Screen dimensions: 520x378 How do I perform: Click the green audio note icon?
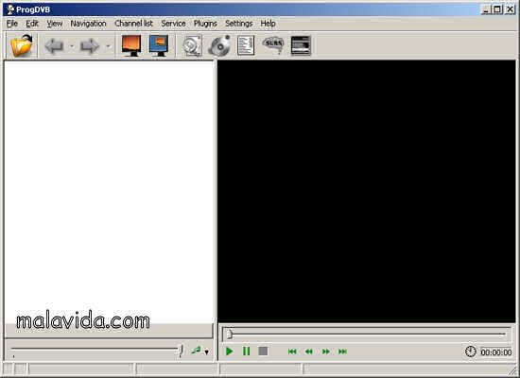(197, 350)
